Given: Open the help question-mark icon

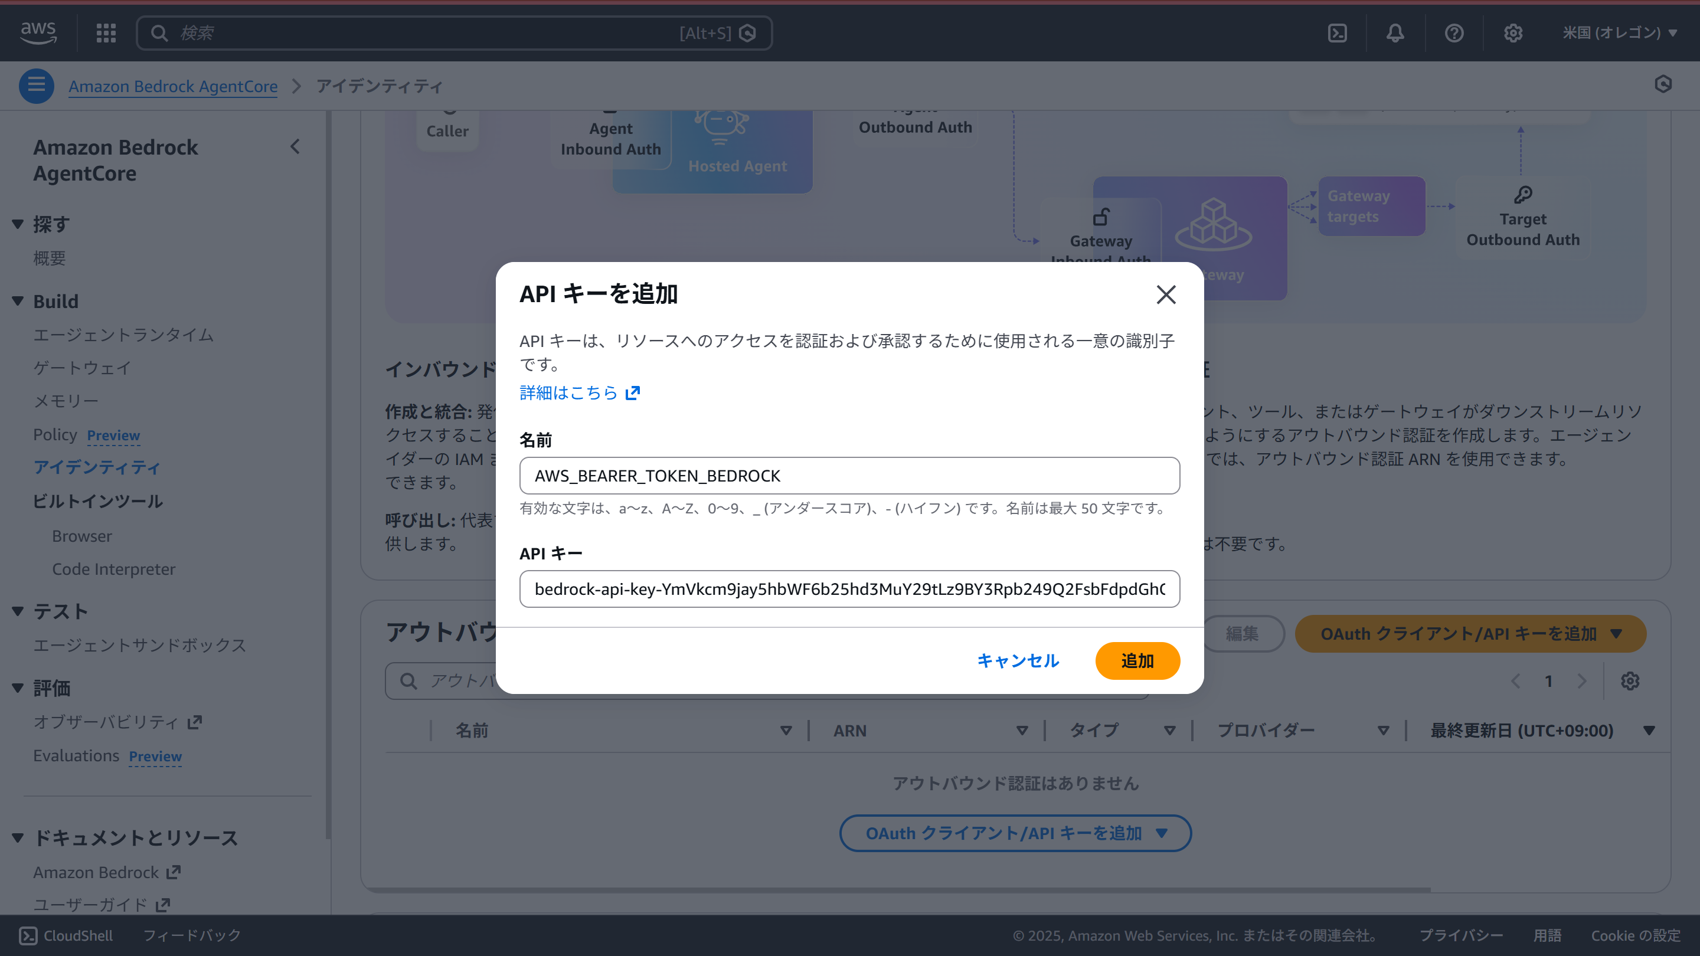Looking at the screenshot, I should 1454,33.
